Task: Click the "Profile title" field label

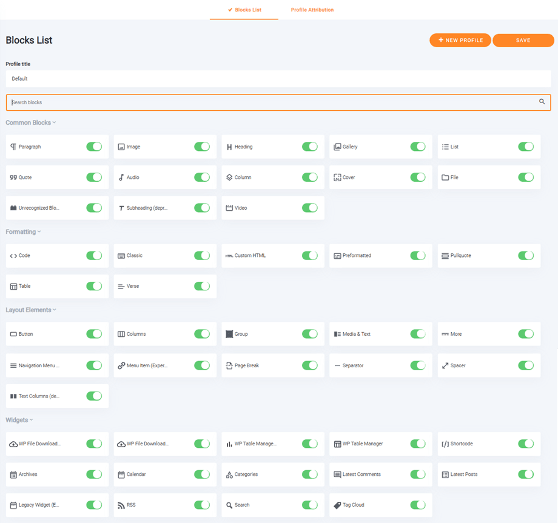Action: tap(18, 64)
